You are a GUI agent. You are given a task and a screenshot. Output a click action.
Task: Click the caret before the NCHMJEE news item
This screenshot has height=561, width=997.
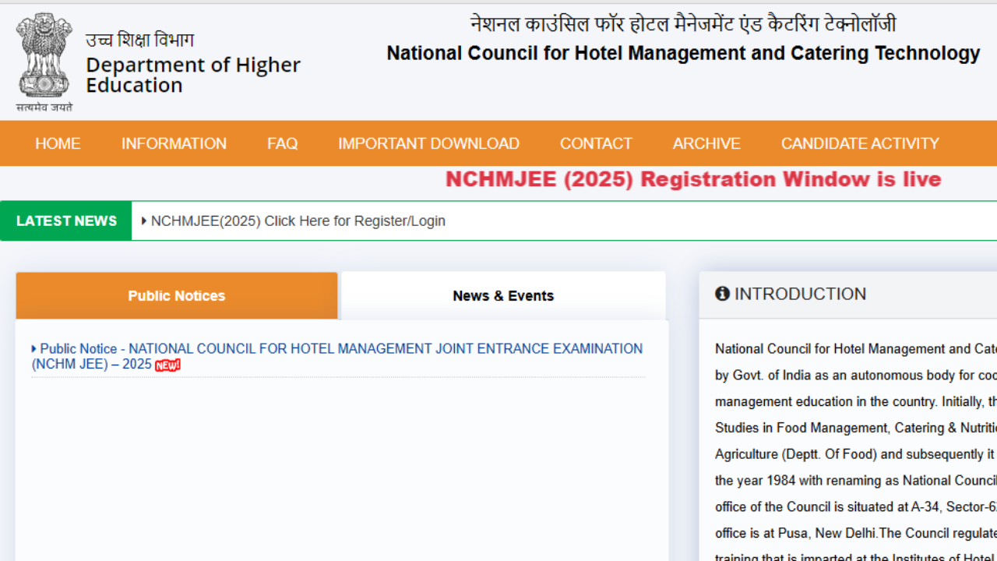pyautogui.click(x=144, y=221)
